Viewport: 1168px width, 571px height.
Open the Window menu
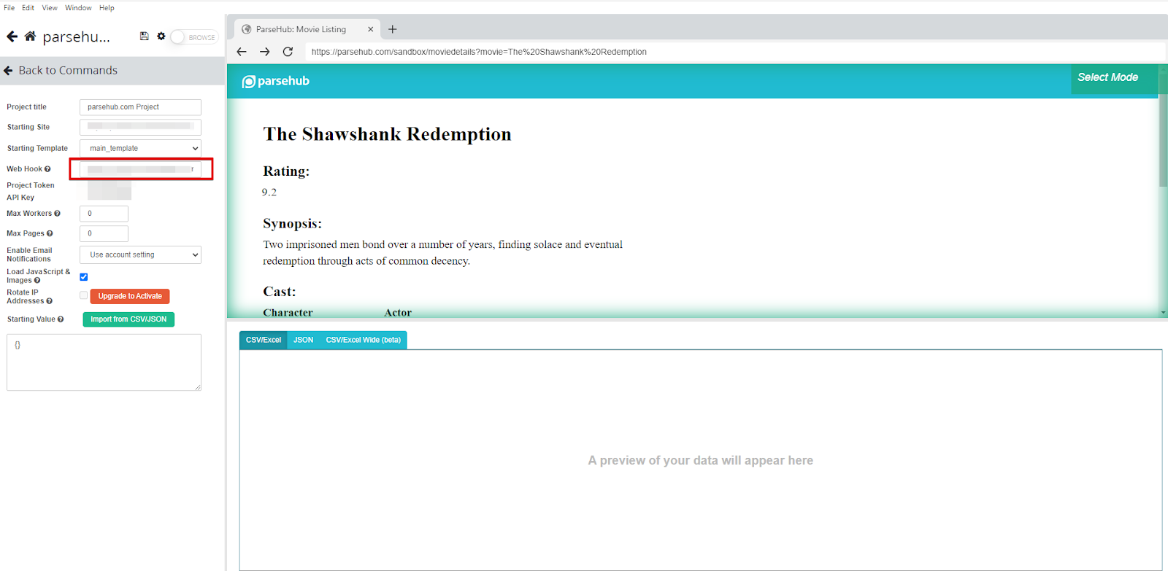pyautogui.click(x=78, y=8)
